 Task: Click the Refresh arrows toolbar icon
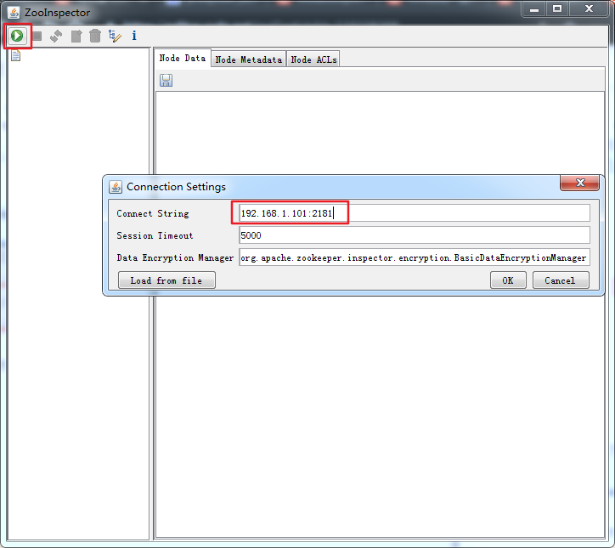tap(56, 36)
